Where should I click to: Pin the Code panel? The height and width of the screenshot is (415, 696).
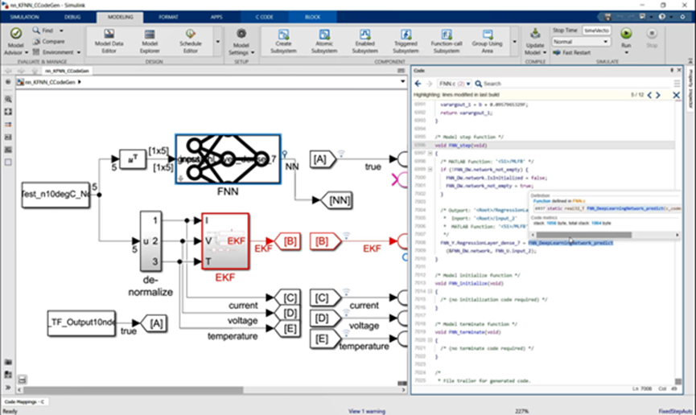[672, 71]
